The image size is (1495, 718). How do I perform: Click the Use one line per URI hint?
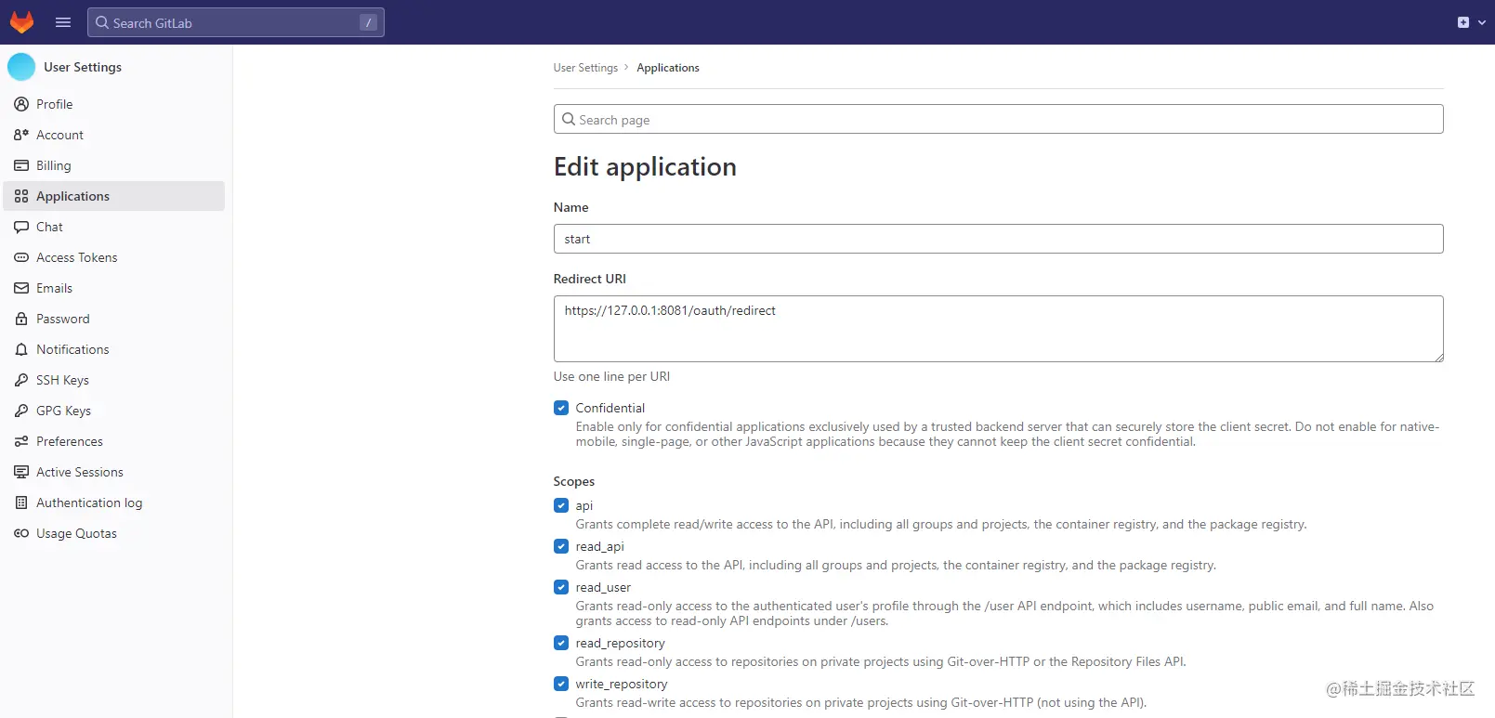click(x=611, y=376)
